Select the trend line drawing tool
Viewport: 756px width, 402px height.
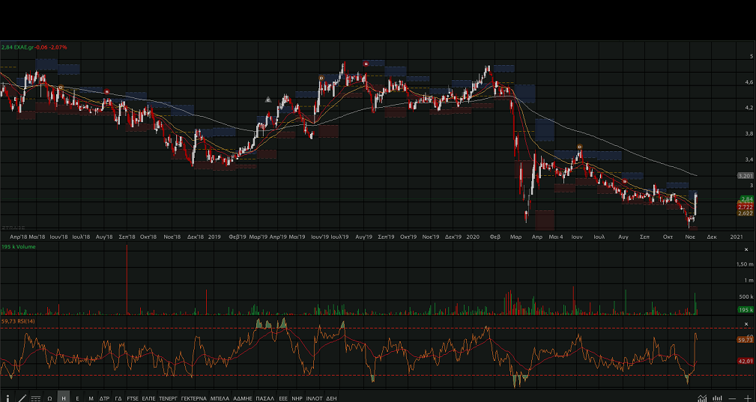point(22,398)
